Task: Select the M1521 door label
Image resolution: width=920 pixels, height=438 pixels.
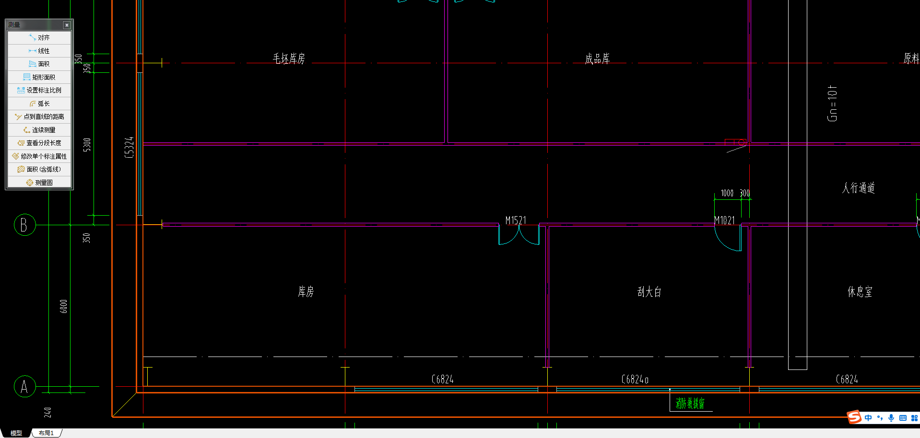Action: (516, 220)
